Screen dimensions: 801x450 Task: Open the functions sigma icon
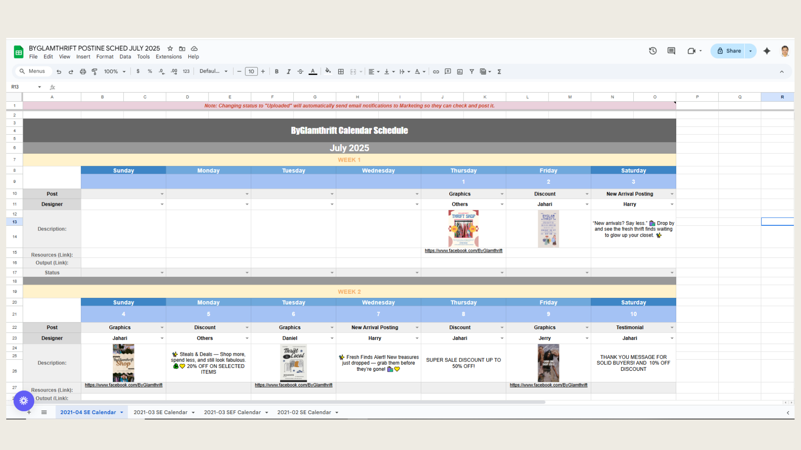[499, 72]
